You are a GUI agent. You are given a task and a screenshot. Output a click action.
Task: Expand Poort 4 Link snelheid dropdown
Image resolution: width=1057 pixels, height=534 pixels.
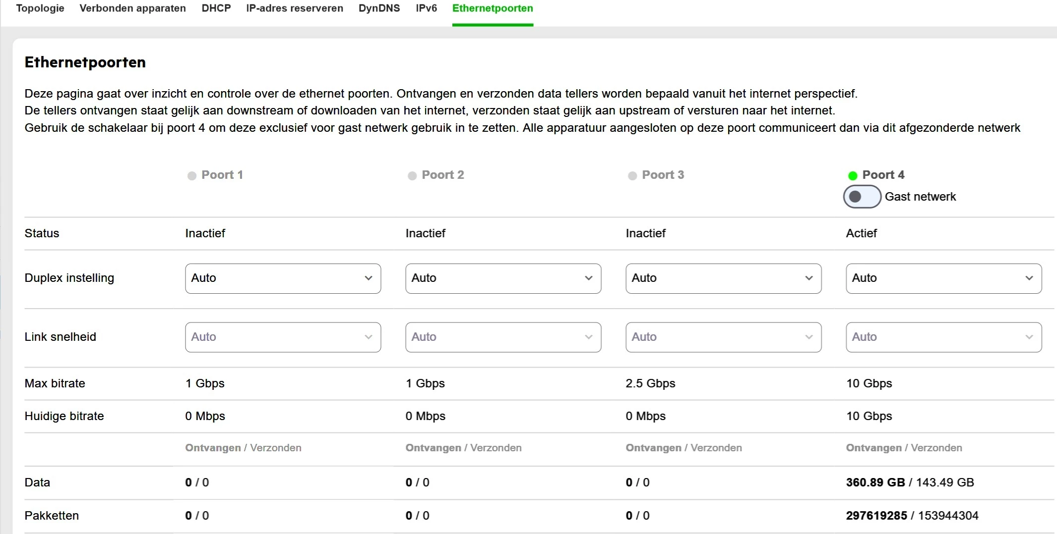tap(943, 337)
